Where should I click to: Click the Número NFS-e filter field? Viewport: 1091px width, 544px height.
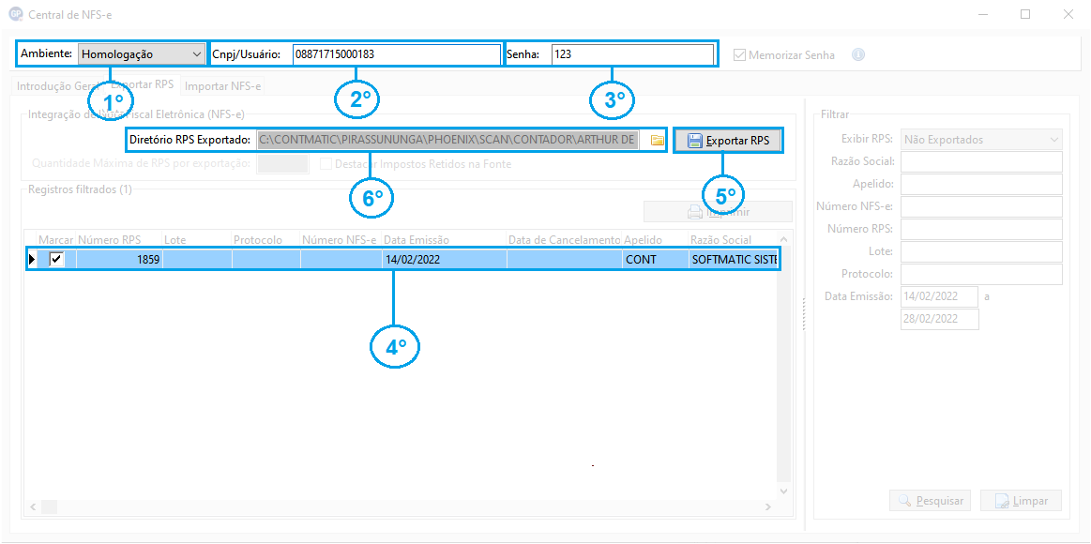[x=982, y=206]
